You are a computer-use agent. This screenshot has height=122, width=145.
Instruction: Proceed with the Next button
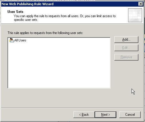click(105, 115)
